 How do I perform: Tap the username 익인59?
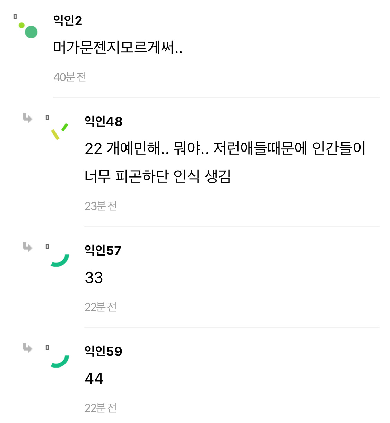click(103, 351)
